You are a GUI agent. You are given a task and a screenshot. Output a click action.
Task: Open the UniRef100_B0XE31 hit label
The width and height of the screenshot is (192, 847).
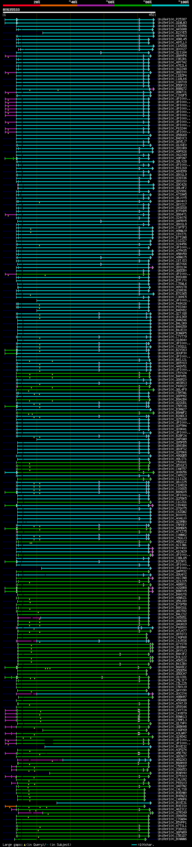[172, 803]
